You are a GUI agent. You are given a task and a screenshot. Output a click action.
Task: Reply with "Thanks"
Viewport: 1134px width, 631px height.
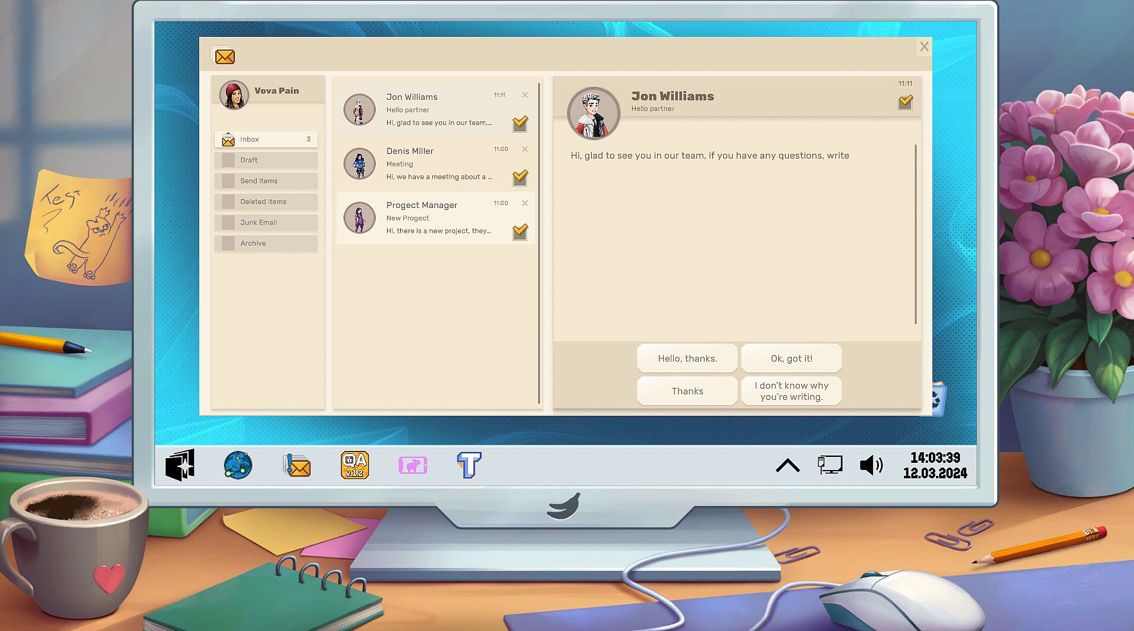coord(687,391)
